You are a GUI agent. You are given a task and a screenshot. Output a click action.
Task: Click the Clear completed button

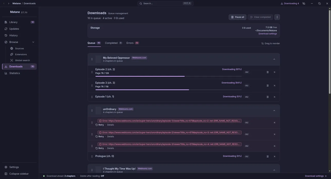260,17
